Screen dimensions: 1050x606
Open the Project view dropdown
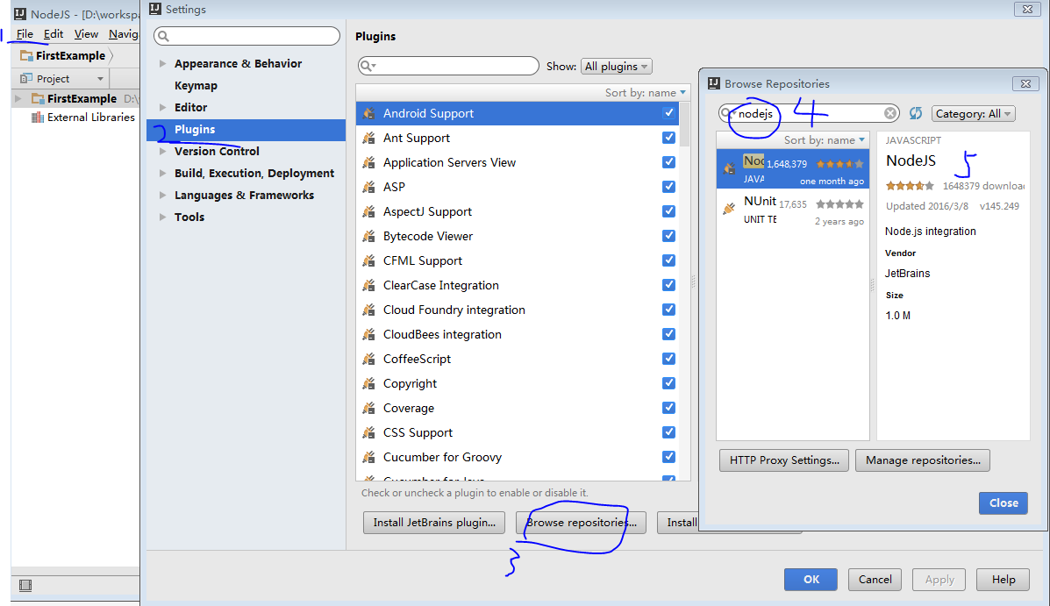click(100, 79)
